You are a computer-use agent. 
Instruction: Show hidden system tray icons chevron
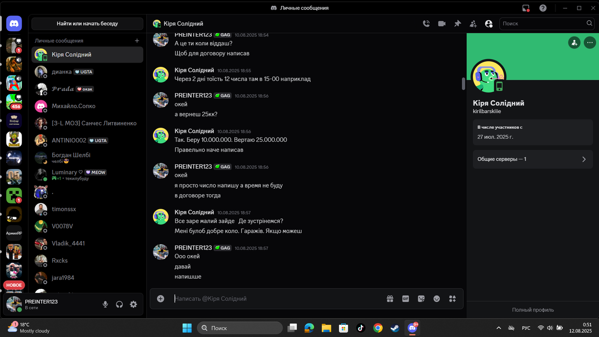click(499, 328)
